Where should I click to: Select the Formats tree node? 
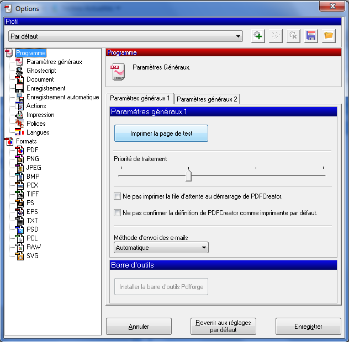27,141
